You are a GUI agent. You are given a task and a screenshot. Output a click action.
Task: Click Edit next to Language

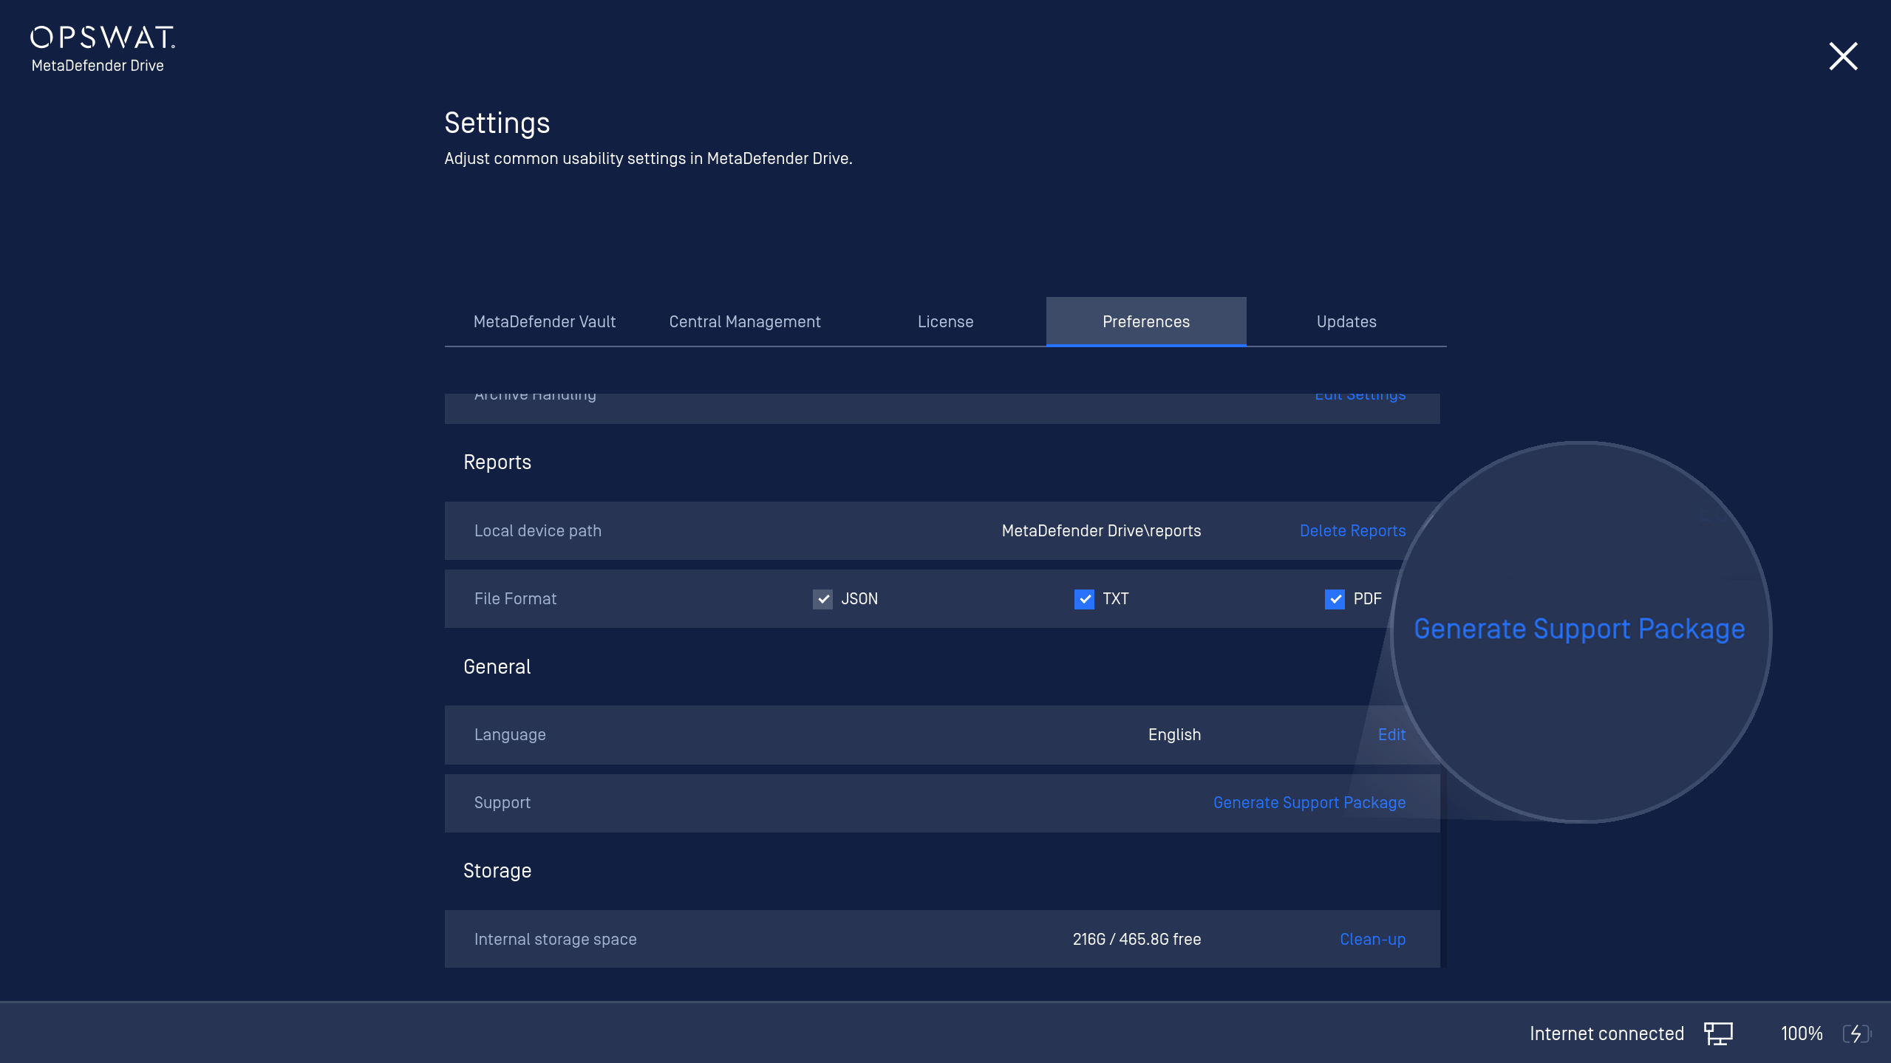pos(1391,735)
